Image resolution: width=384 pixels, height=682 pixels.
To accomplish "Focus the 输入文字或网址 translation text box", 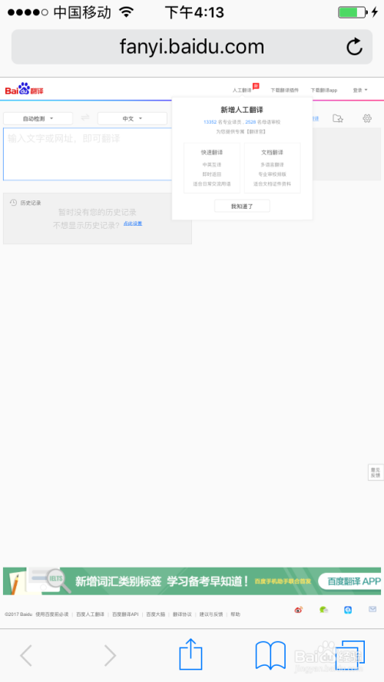I will 88,154.
